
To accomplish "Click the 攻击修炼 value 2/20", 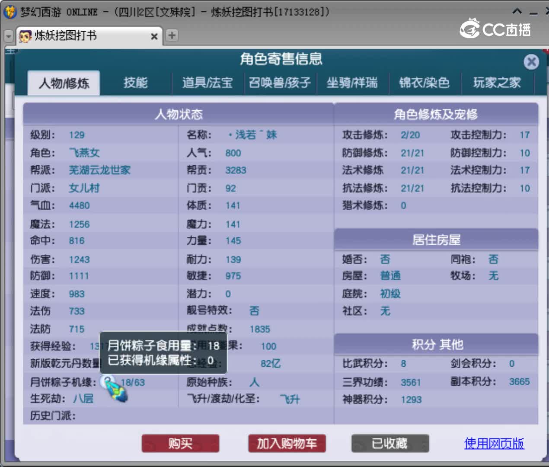I will click(x=410, y=135).
